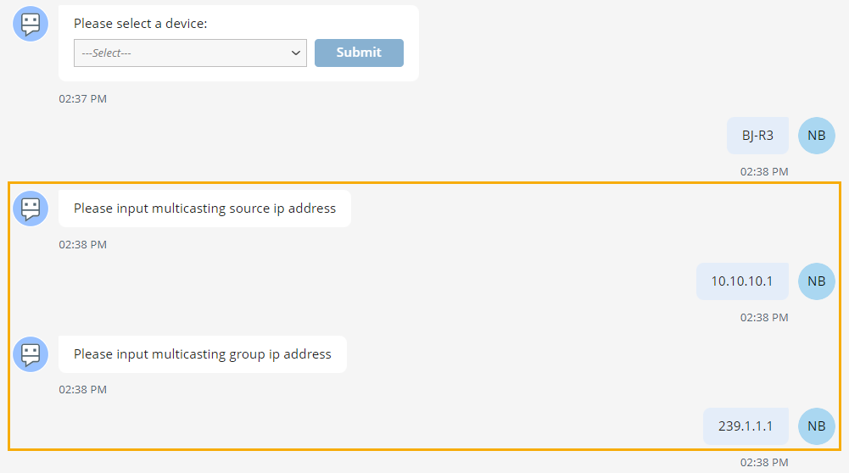Viewport: 849px width, 473px height.
Task: Click the timestamp below the source IP prompt
Action: click(x=83, y=245)
